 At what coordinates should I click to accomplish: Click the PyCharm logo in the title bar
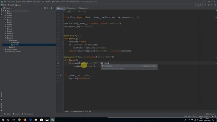pos(2,2)
